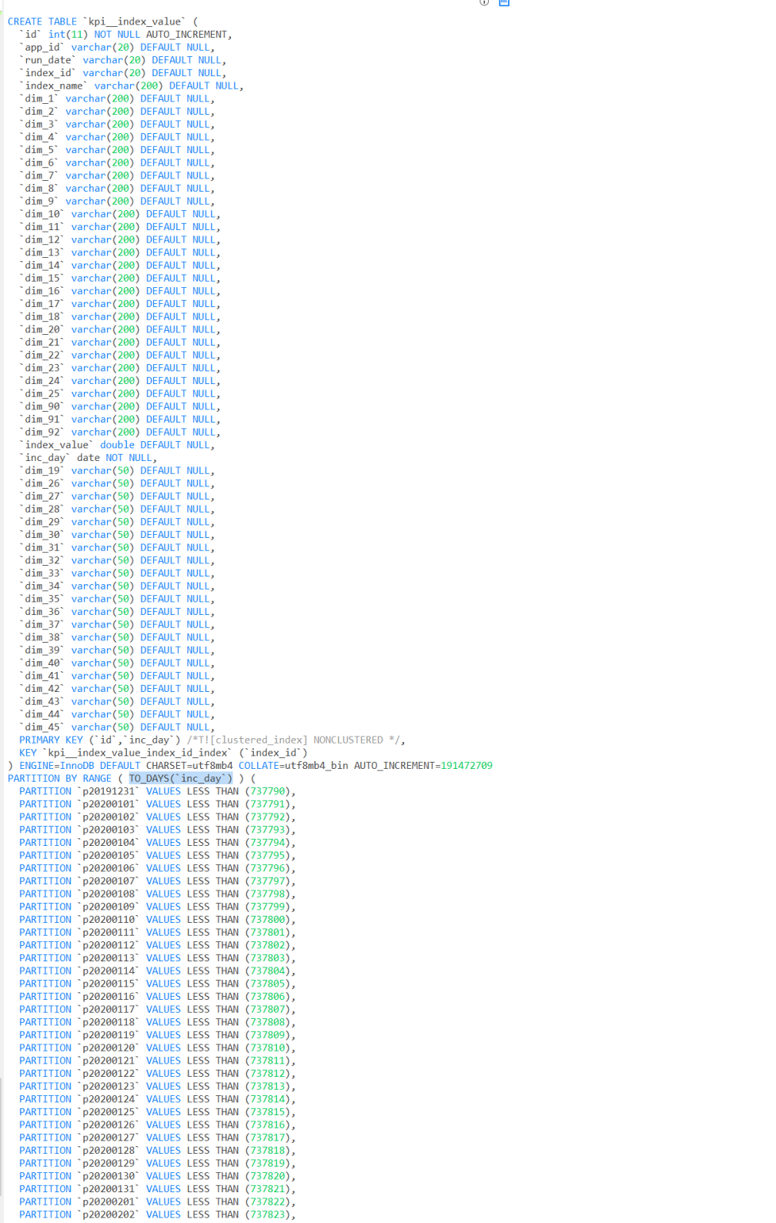Click the `dim_40` varchar(50) line
The width and height of the screenshot is (776, 1223).
[x=117, y=663]
